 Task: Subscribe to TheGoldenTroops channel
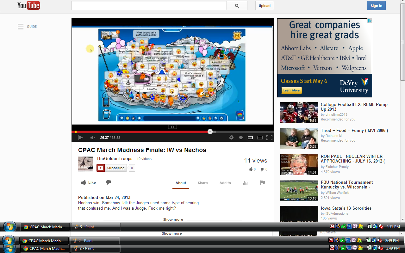click(112, 168)
